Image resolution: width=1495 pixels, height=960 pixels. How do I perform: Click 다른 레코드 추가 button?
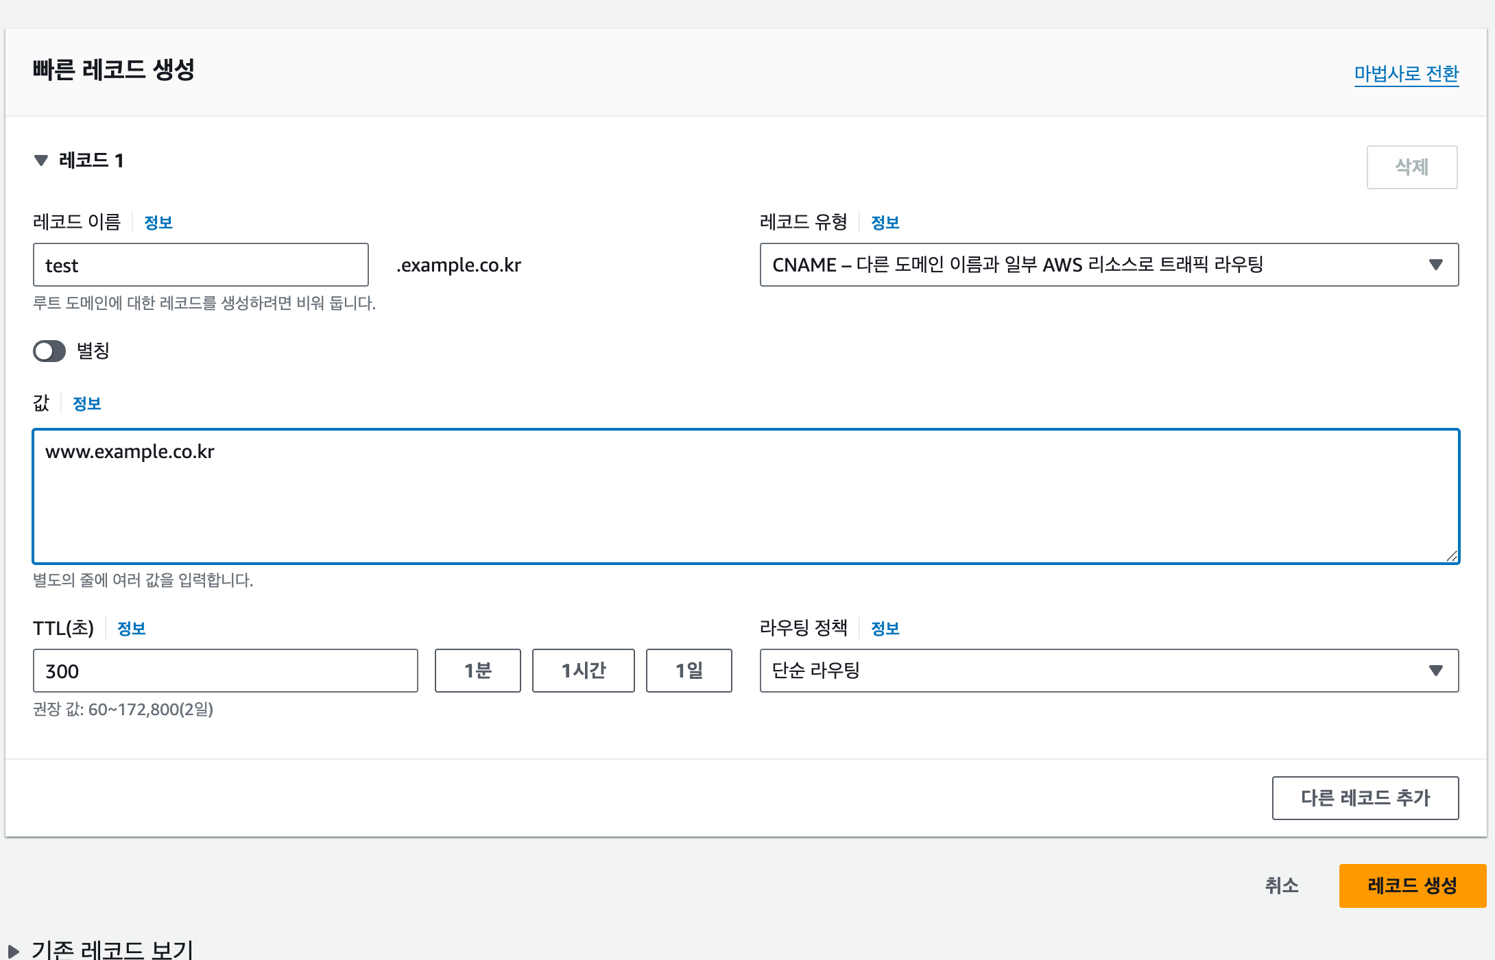pyautogui.click(x=1365, y=798)
